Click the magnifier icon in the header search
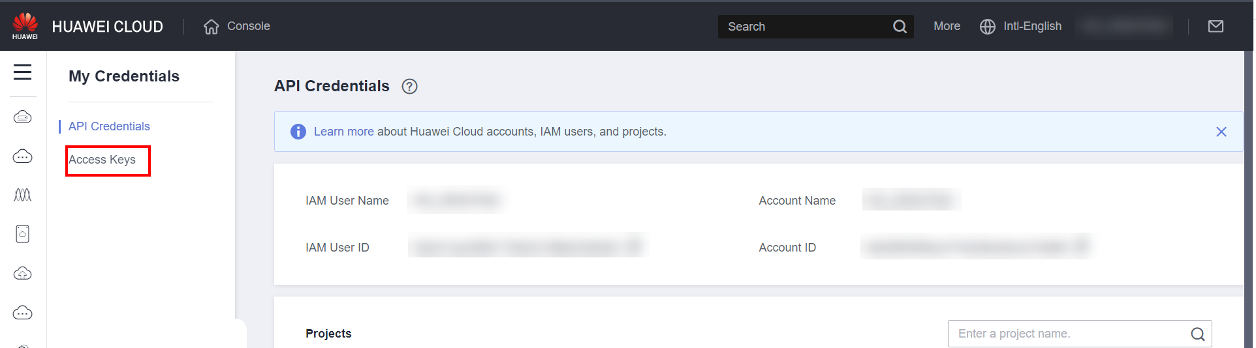1256x348 pixels. pos(900,27)
